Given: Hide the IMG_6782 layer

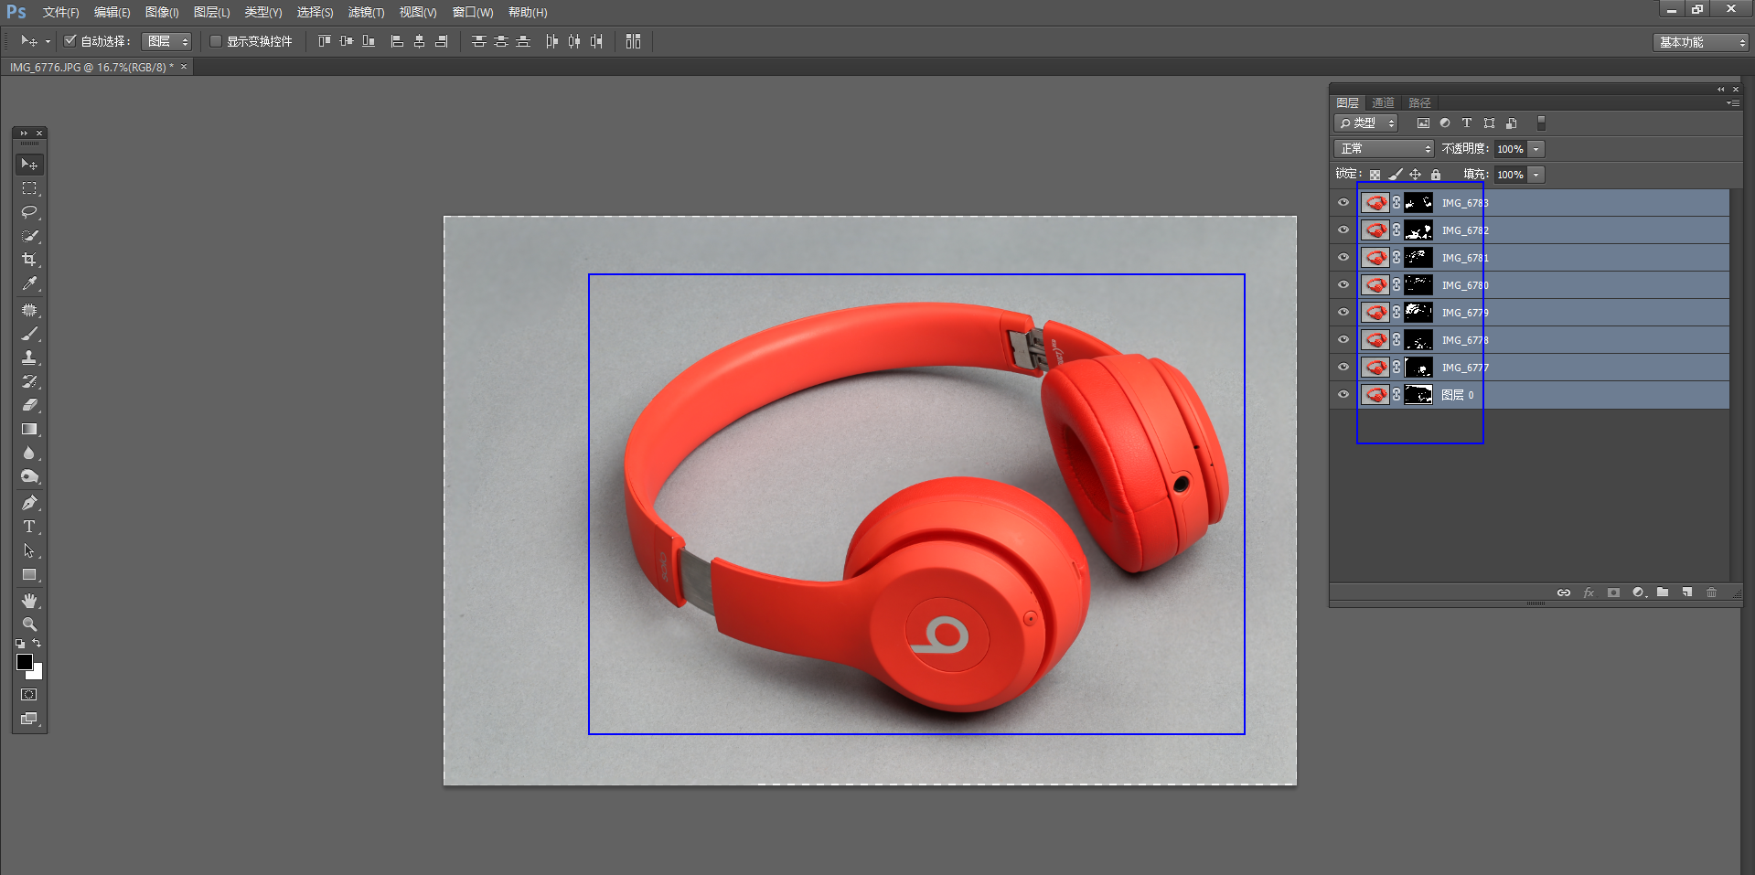Looking at the screenshot, I should [1343, 230].
